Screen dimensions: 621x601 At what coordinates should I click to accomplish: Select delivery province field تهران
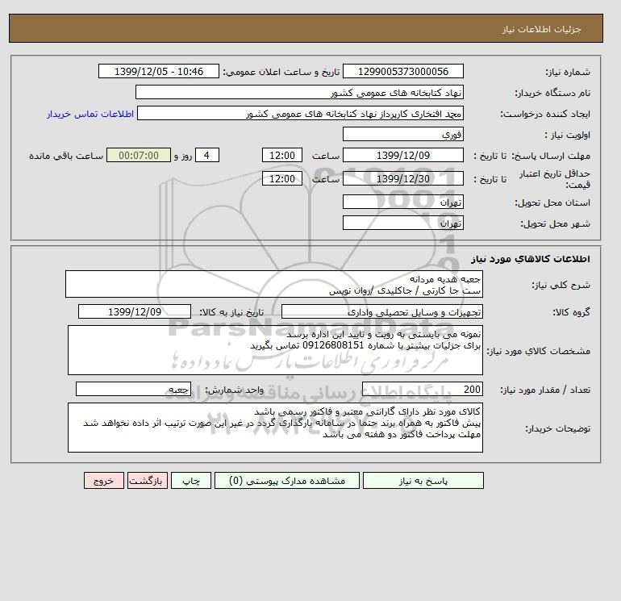coord(402,202)
